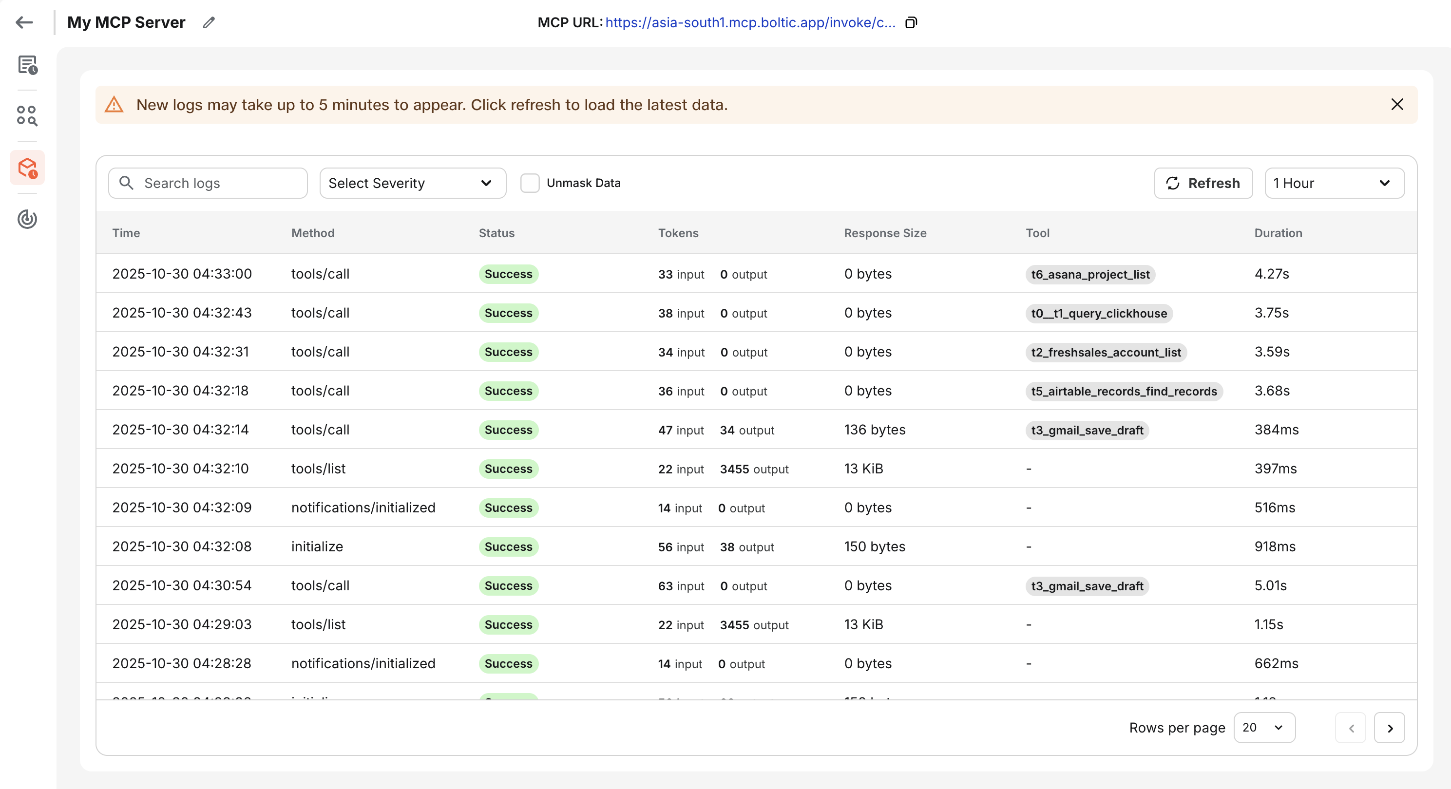Image resolution: width=1451 pixels, height=789 pixels.
Task: Open the grid-search sidebar icon
Action: point(27,115)
